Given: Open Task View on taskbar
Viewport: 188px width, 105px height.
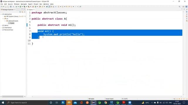Looking at the screenshot, I should click(x=57, y=102).
